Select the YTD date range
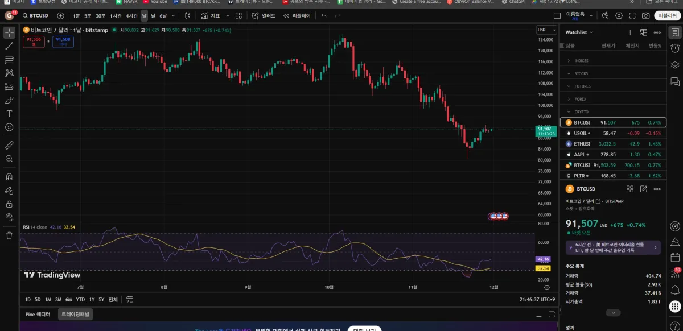Screen dimensions: 683x331 click(80, 299)
